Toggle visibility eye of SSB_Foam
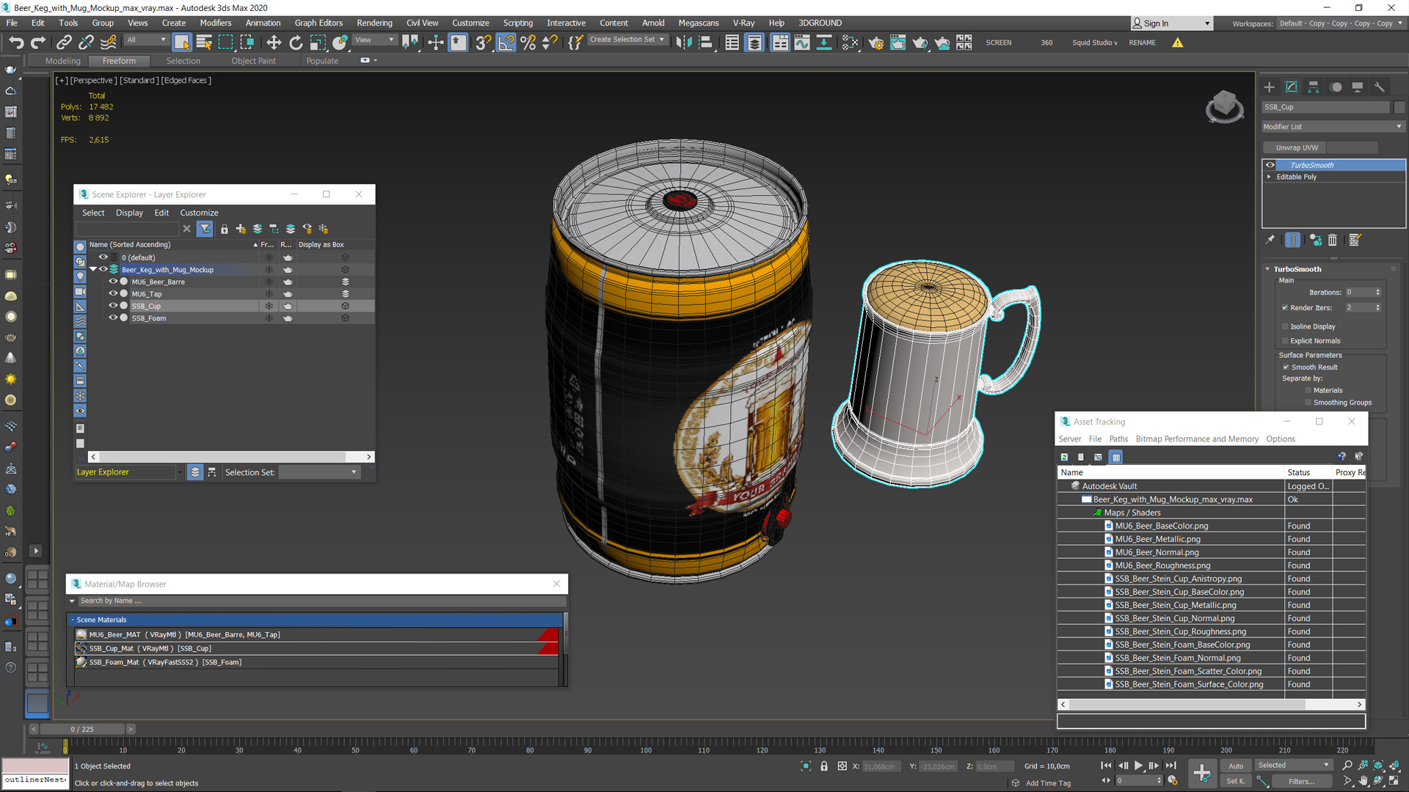The height and width of the screenshot is (792, 1409). [x=113, y=318]
